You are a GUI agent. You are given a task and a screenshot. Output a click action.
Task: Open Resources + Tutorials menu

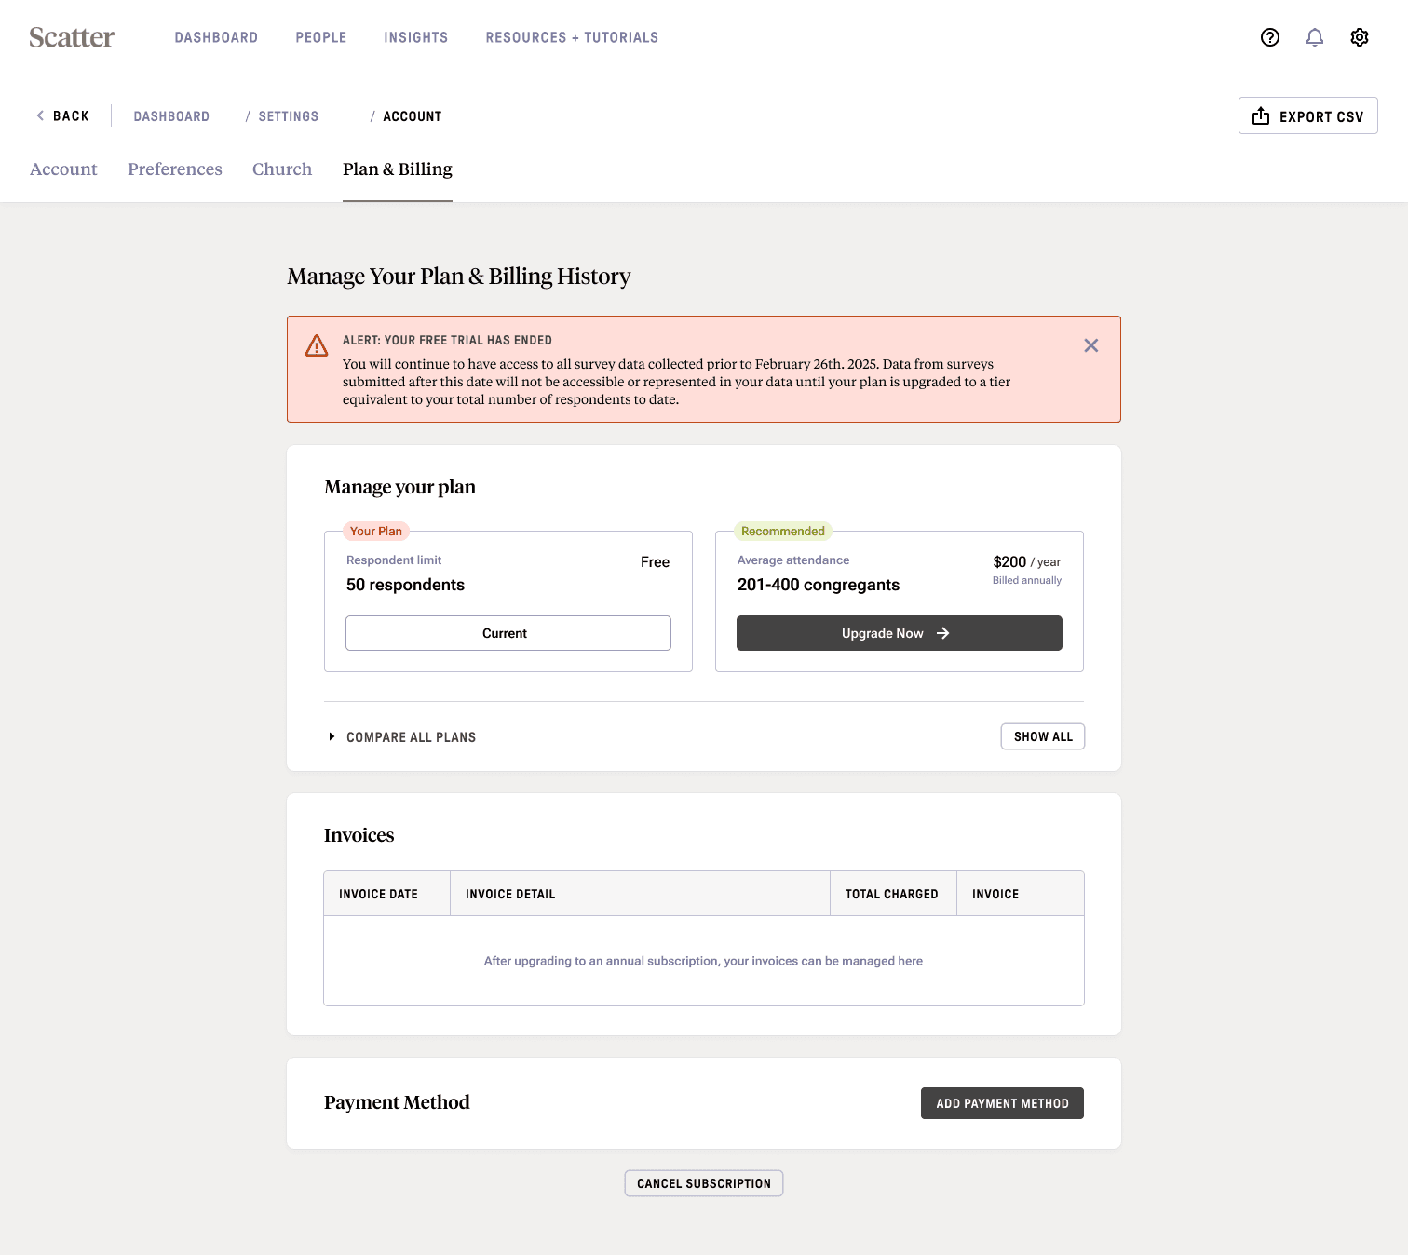point(572,37)
